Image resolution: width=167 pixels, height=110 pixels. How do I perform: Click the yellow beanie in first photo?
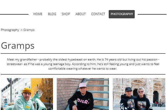click(x=27, y=90)
